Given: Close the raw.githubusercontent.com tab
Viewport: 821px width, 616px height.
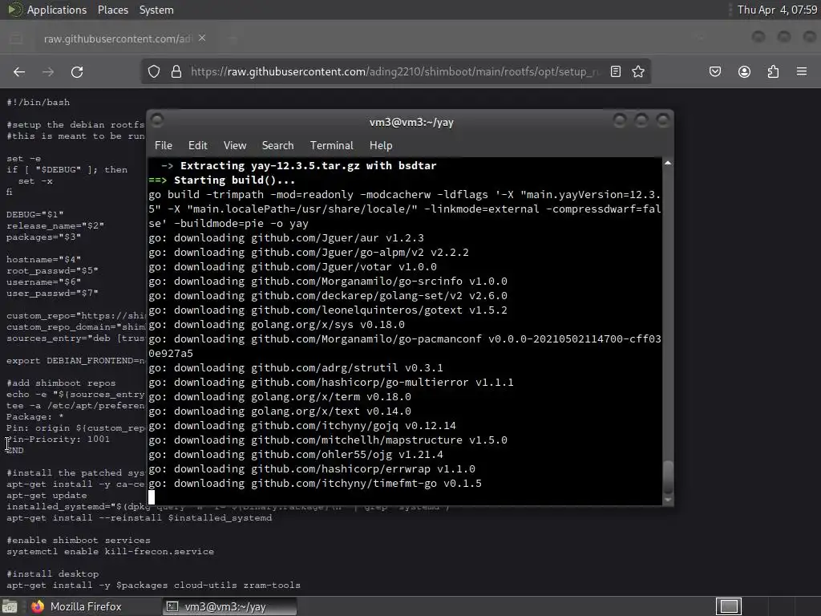Looking at the screenshot, I should pyautogui.click(x=202, y=38).
